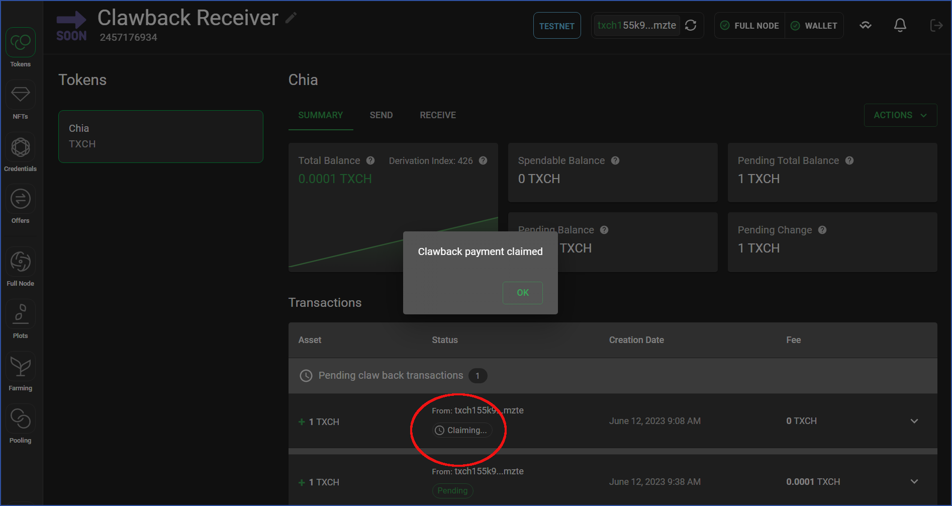The image size is (952, 506).
Task: Click the 0.0001 TXCH fee value
Action: click(x=813, y=482)
